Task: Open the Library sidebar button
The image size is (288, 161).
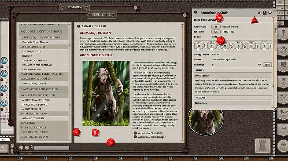Action: click(283, 129)
